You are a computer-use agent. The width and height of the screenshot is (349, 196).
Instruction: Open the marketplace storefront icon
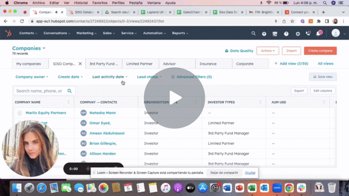click(x=275, y=34)
